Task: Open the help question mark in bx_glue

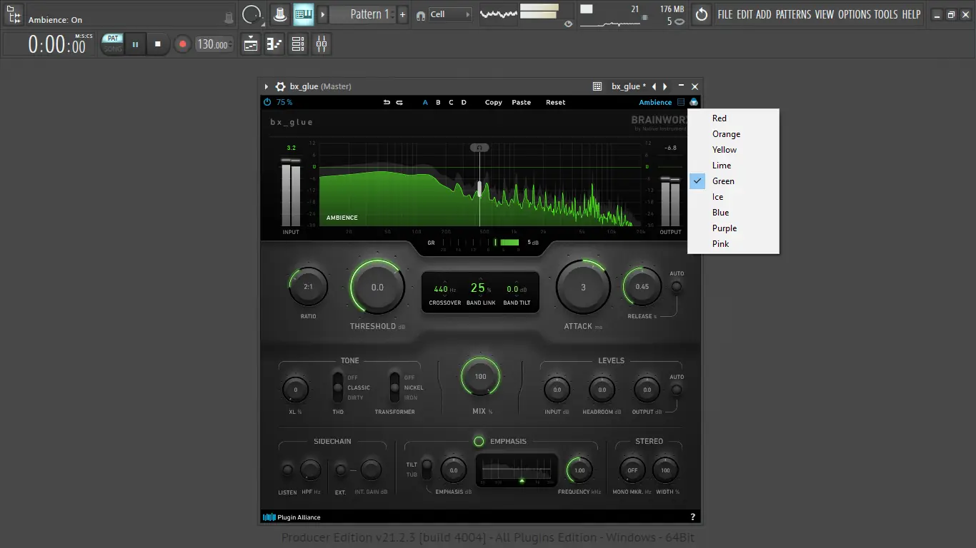Action: click(692, 517)
